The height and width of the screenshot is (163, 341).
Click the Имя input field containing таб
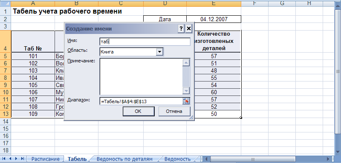point(145,42)
